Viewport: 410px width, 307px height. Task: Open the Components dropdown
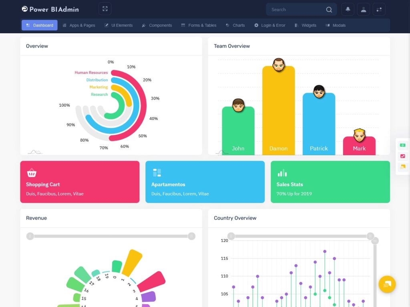click(157, 25)
